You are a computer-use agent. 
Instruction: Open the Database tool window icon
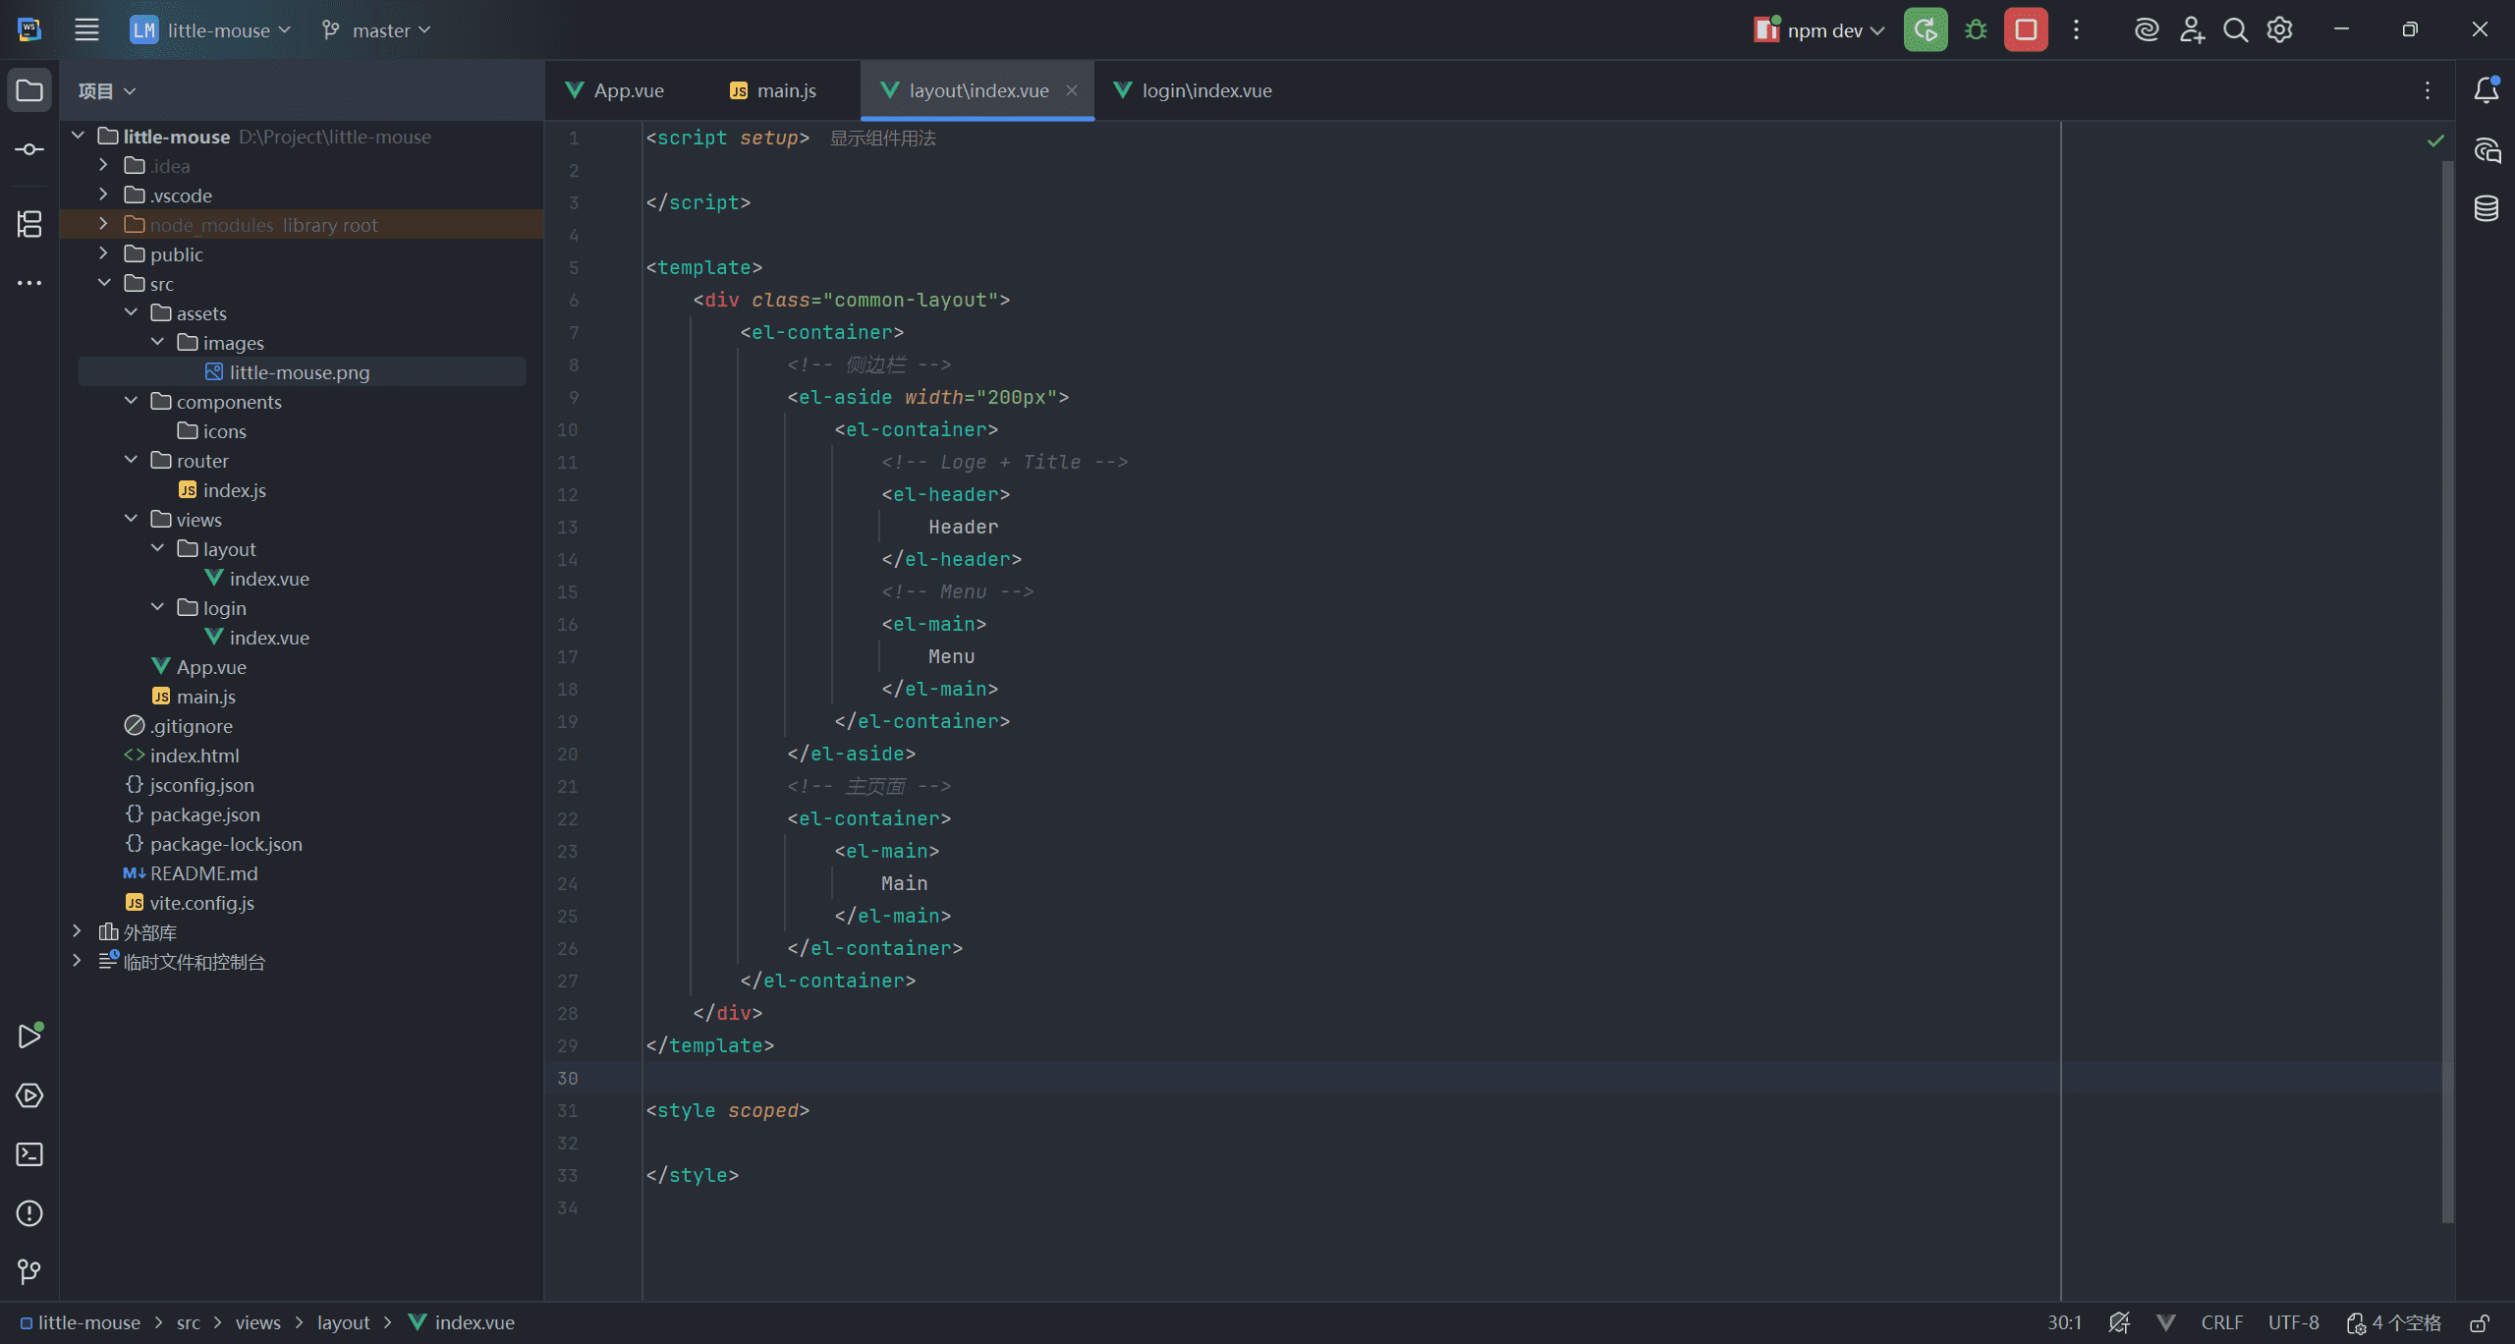click(2487, 208)
